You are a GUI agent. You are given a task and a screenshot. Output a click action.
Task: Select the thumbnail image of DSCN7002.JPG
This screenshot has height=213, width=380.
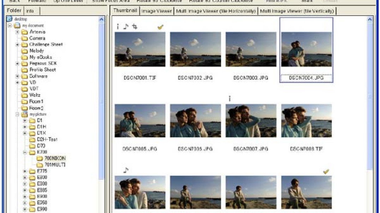coord(196,49)
